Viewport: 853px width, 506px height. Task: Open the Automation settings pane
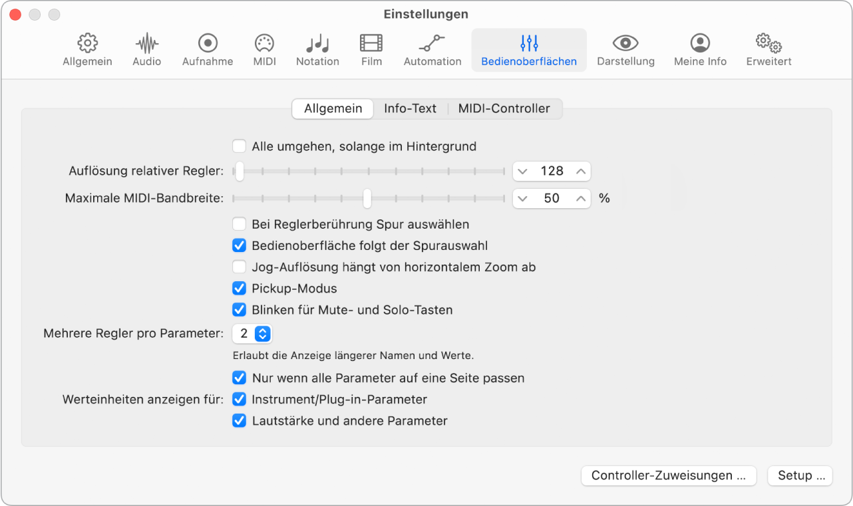click(432, 49)
